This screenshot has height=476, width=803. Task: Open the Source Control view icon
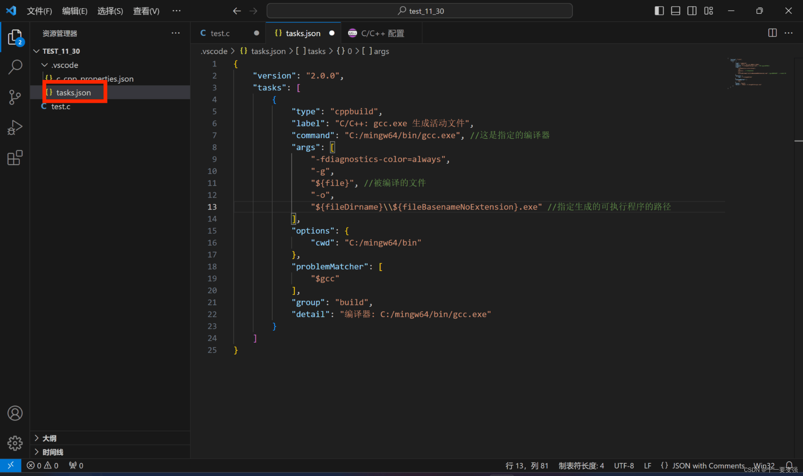click(15, 97)
